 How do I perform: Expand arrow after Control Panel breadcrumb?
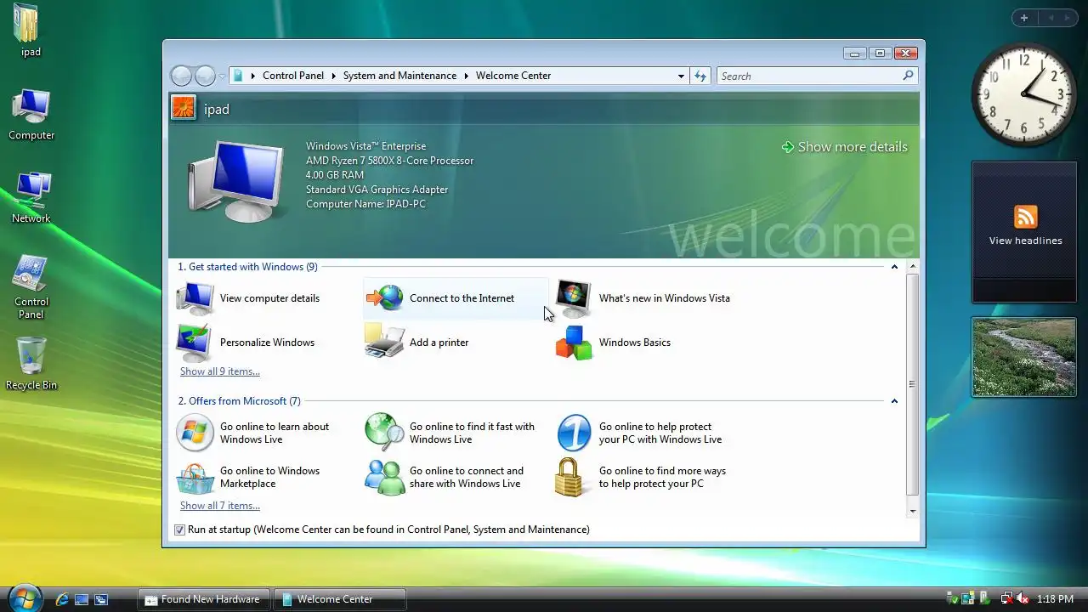333,76
